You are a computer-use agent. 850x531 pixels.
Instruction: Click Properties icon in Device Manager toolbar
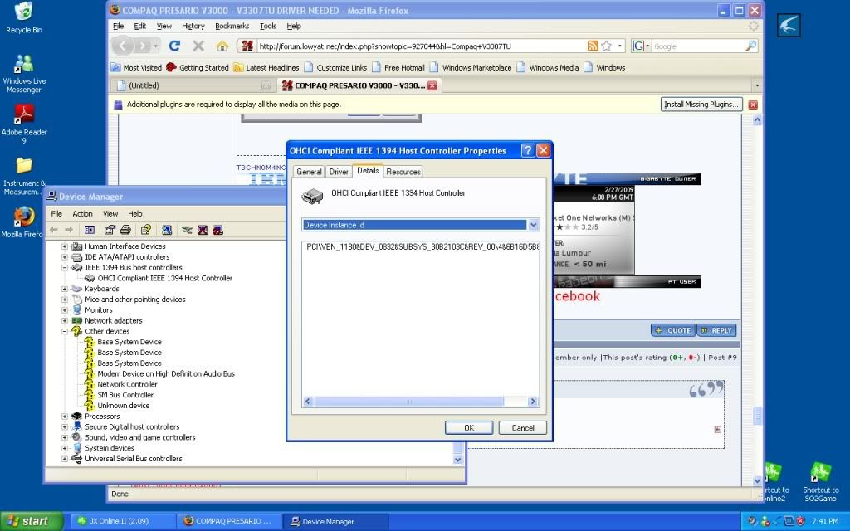click(x=110, y=230)
